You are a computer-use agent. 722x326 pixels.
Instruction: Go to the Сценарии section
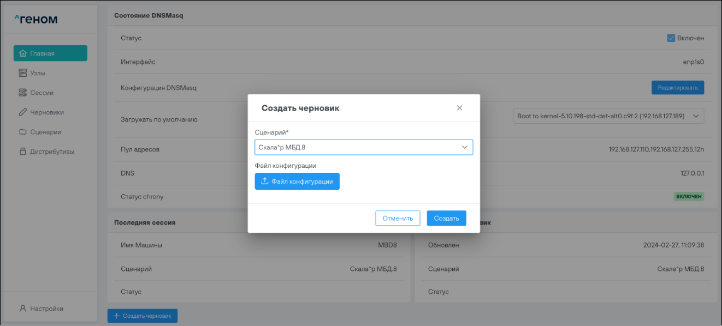(45, 132)
